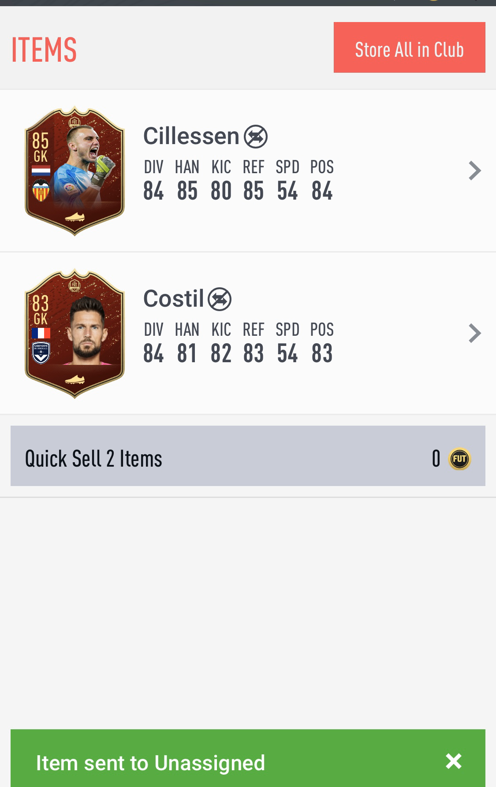Click the Bordeaux club badge
This screenshot has height=787, width=496.
click(41, 353)
